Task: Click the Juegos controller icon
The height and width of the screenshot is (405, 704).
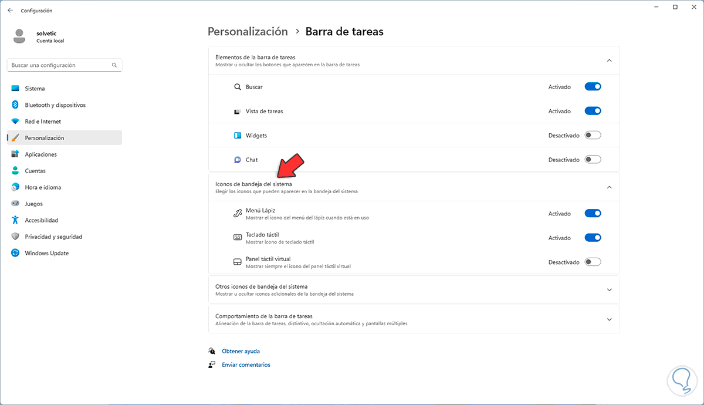Action: tap(15, 204)
